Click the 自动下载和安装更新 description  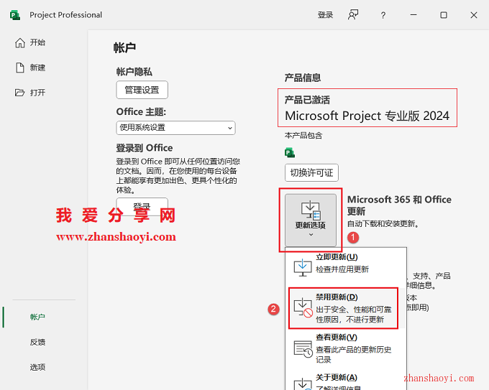point(383,223)
